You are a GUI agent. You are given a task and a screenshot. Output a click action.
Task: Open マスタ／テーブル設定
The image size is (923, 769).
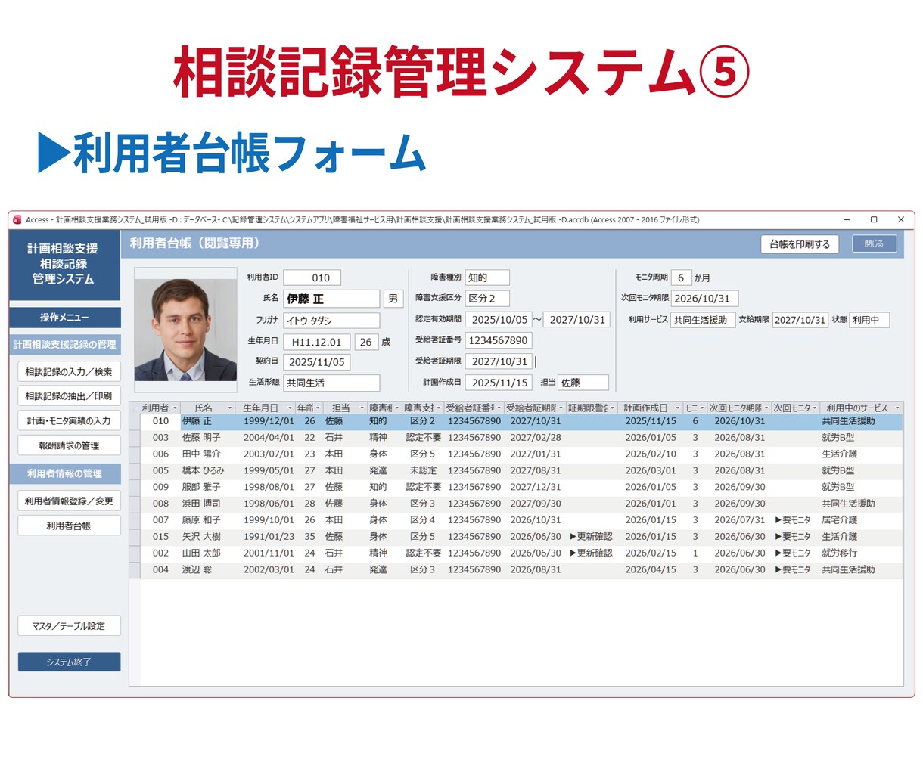click(69, 626)
